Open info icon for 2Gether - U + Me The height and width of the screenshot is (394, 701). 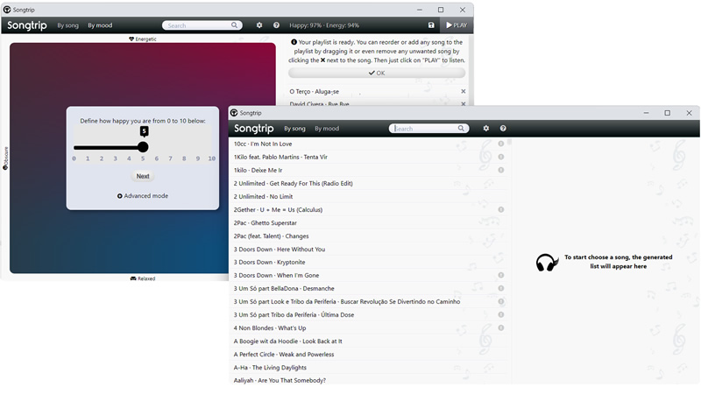[500, 209]
